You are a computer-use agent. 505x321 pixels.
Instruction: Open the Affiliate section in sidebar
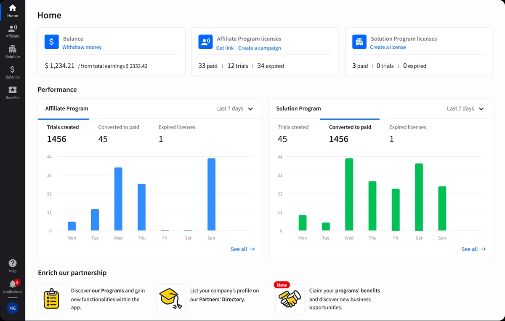pos(13,31)
